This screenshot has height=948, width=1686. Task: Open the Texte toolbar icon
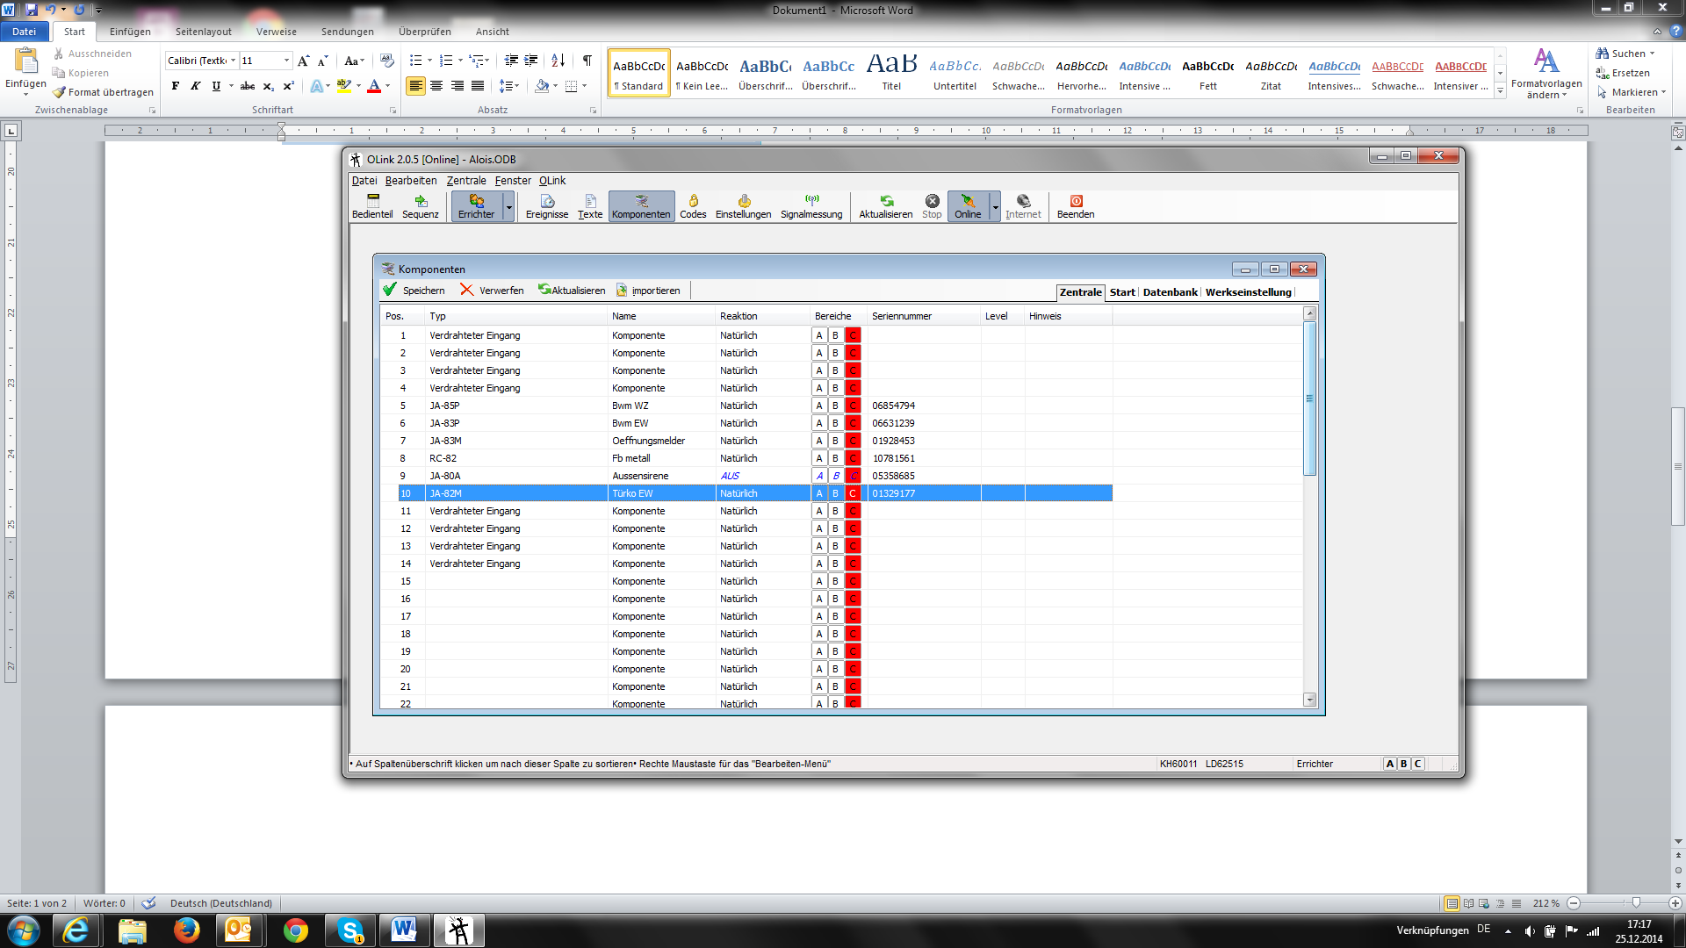[590, 206]
